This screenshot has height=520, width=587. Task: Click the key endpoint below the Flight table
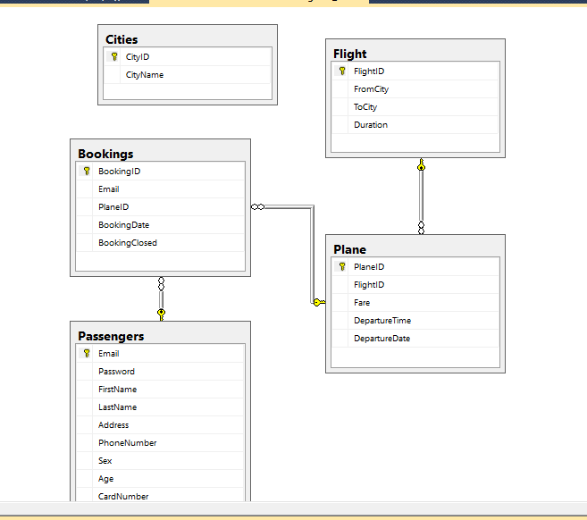421,166
